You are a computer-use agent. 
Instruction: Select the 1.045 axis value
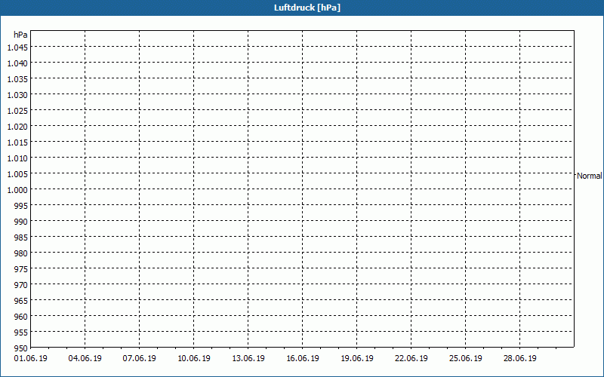(x=17, y=48)
